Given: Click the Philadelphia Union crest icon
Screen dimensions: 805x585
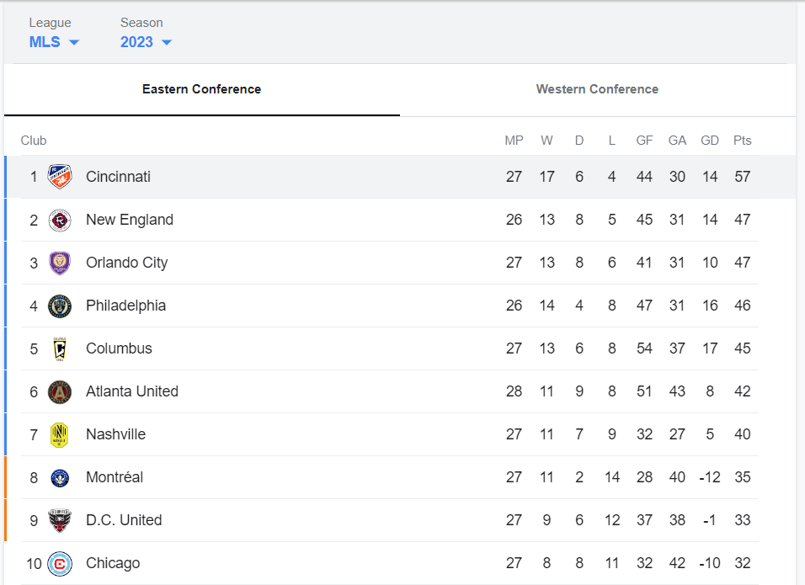Looking at the screenshot, I should [60, 306].
